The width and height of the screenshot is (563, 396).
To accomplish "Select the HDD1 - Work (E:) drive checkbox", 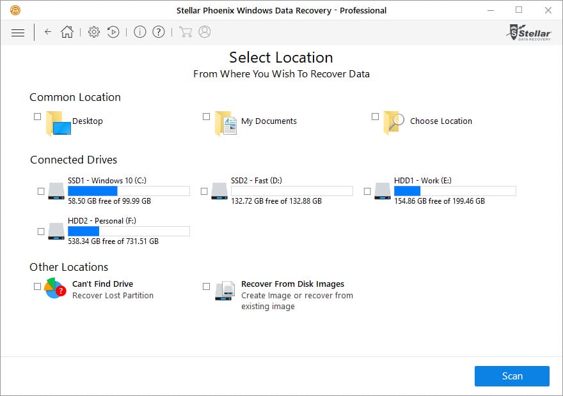I will pyautogui.click(x=367, y=191).
